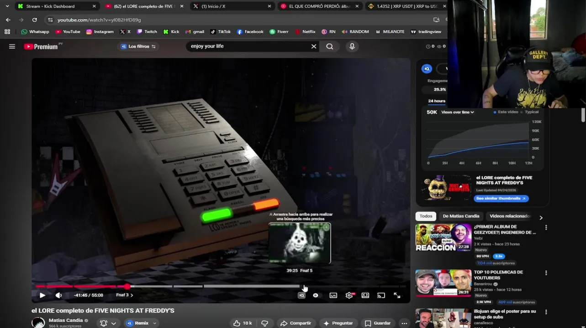The height and width of the screenshot is (328, 586).
Task: Select the 24 hours stats tab
Action: (x=437, y=101)
